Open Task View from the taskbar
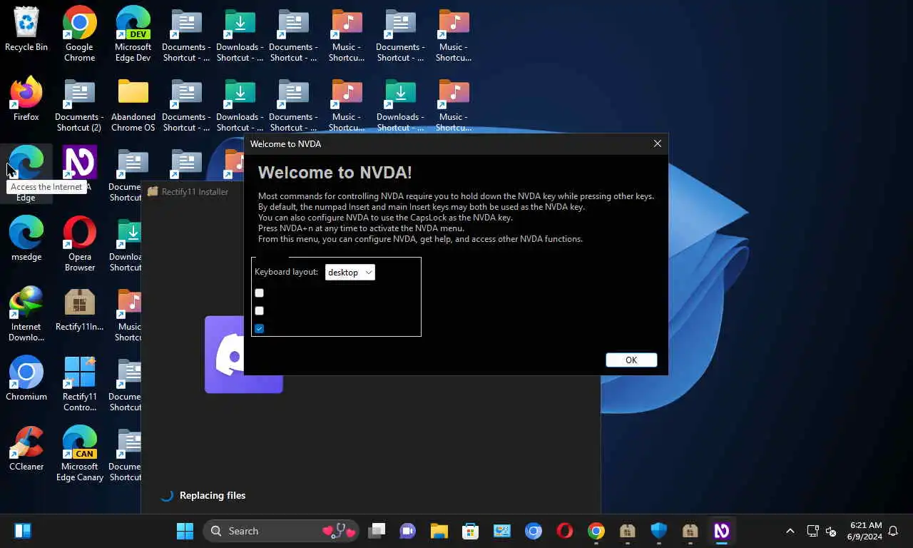The height and width of the screenshot is (548, 913). [377, 531]
